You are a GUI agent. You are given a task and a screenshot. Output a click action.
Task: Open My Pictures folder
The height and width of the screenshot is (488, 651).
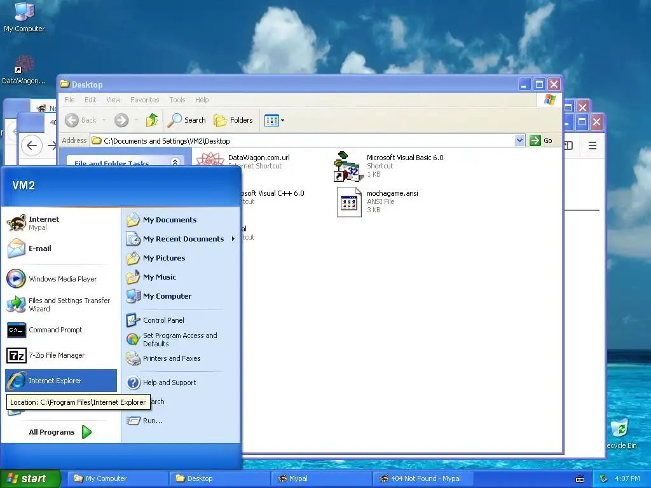[181, 258]
